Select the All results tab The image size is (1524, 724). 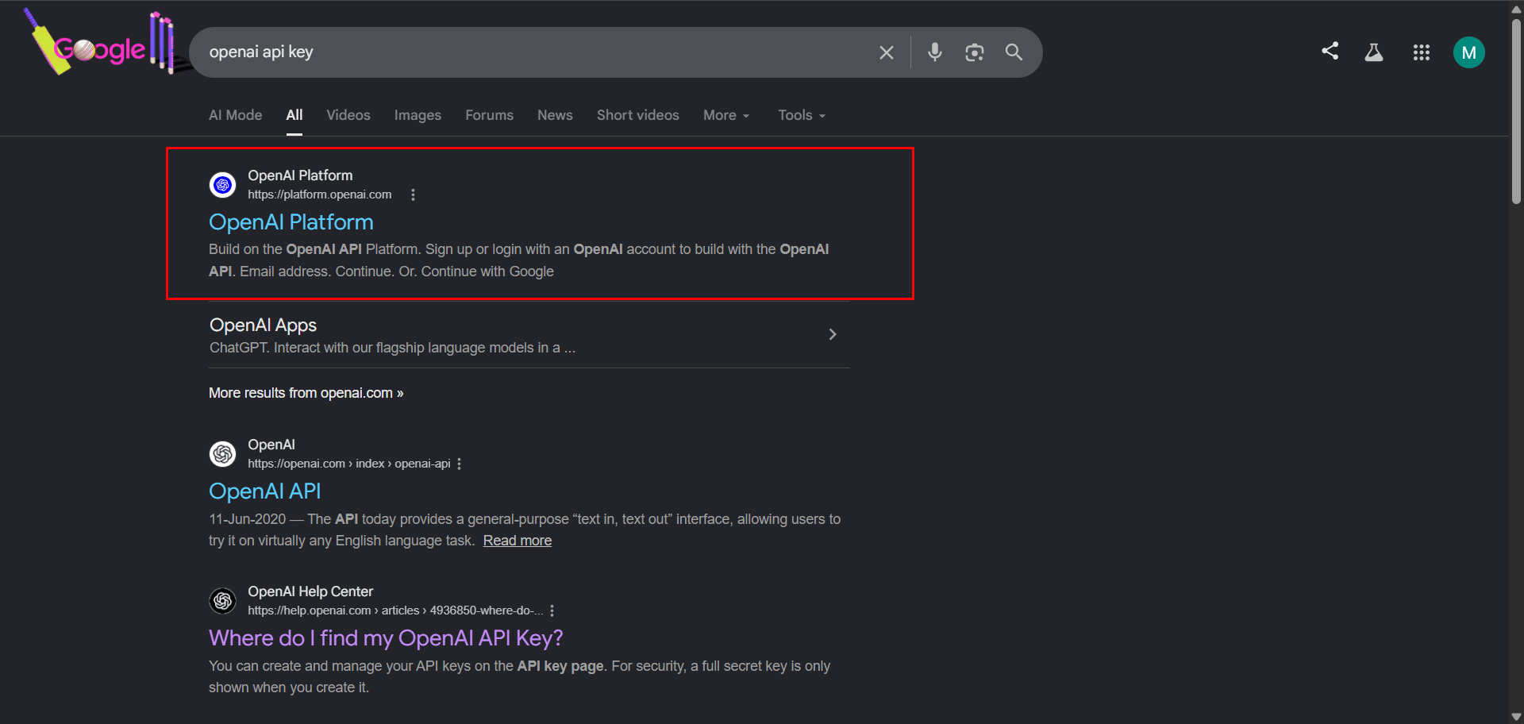(x=294, y=115)
